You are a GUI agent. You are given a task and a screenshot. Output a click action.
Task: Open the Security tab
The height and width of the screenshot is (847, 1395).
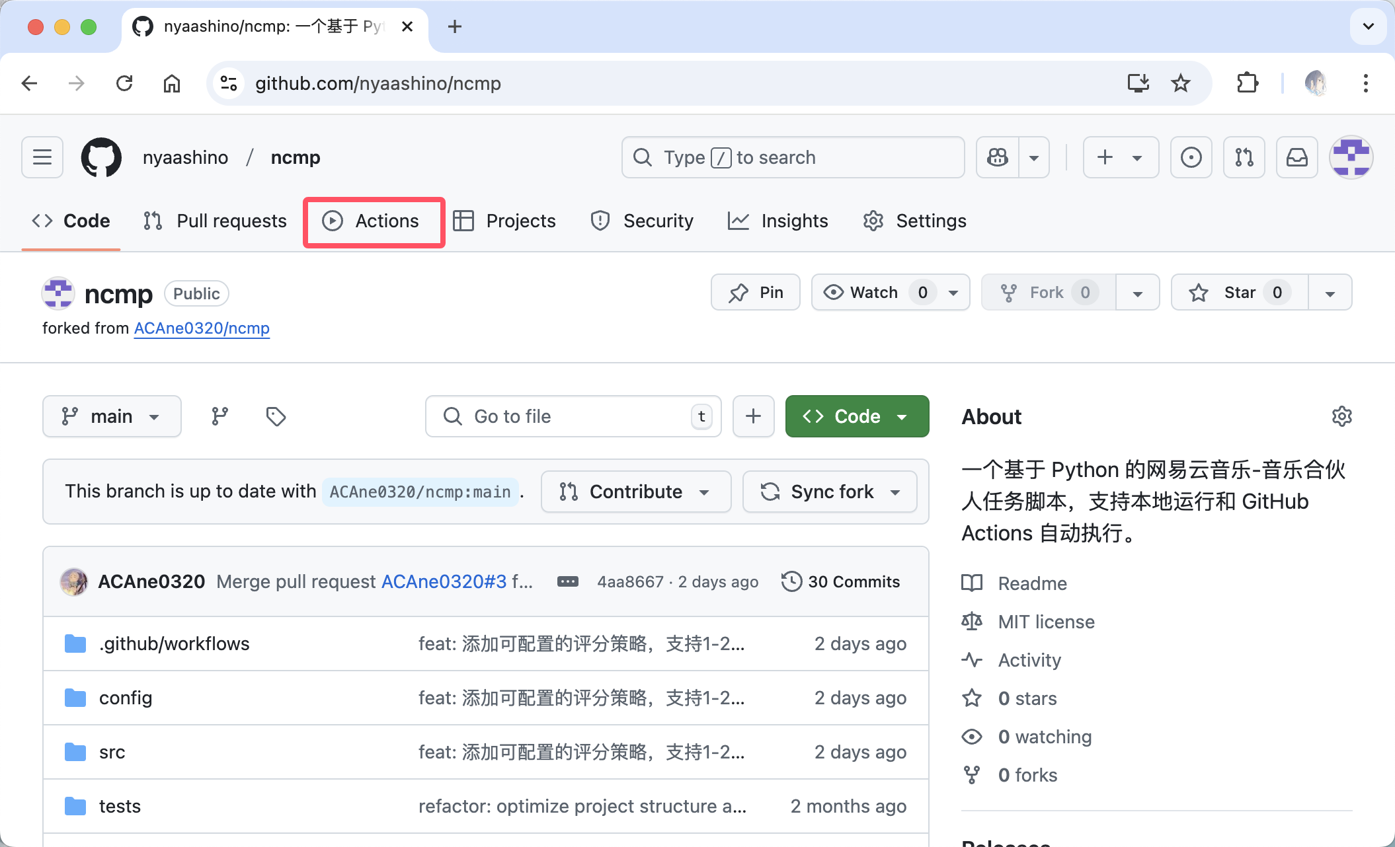pos(642,221)
